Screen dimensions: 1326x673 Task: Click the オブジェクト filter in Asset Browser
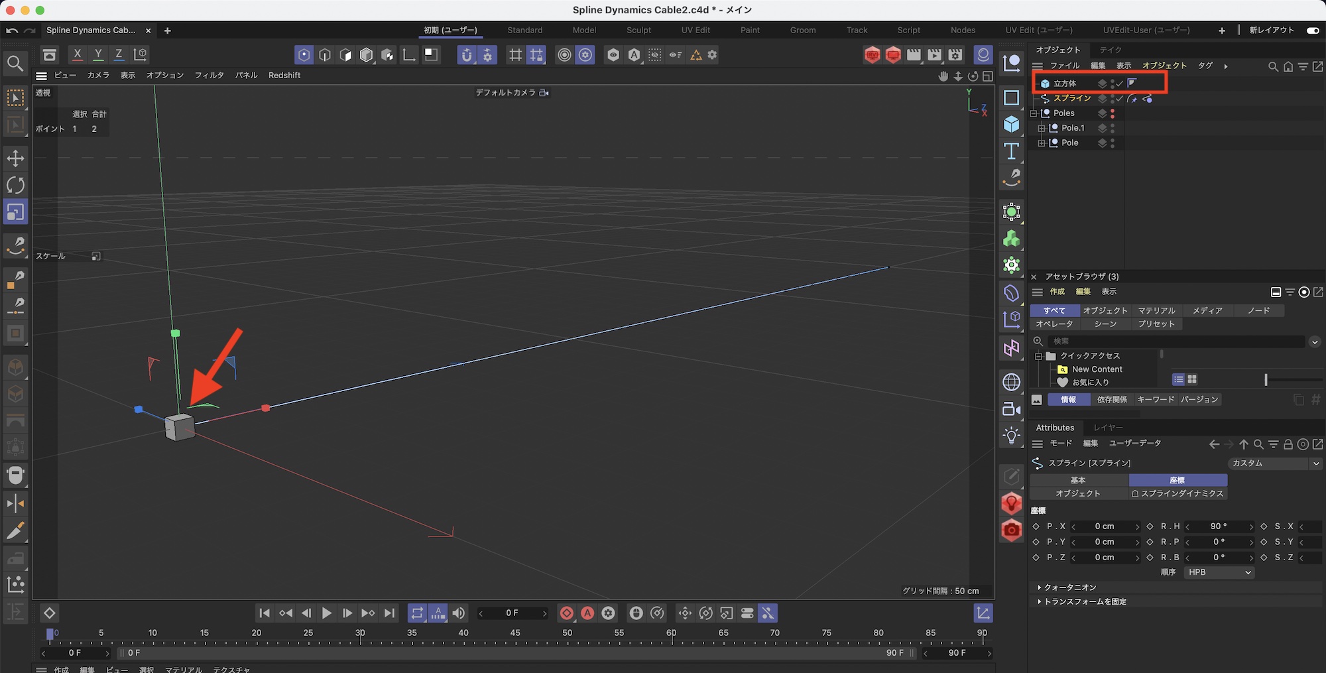(x=1105, y=310)
